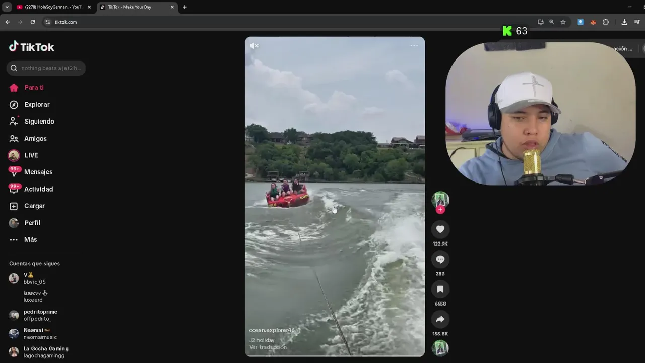This screenshot has height=363, width=645.
Task: Bookmark this page with star
Action: pos(563,22)
